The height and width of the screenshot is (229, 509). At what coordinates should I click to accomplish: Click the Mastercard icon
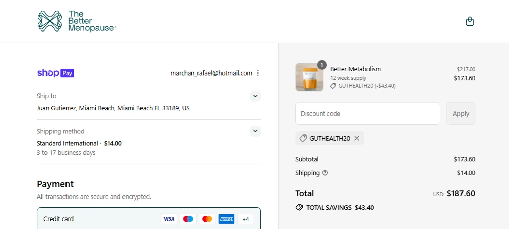(207, 219)
